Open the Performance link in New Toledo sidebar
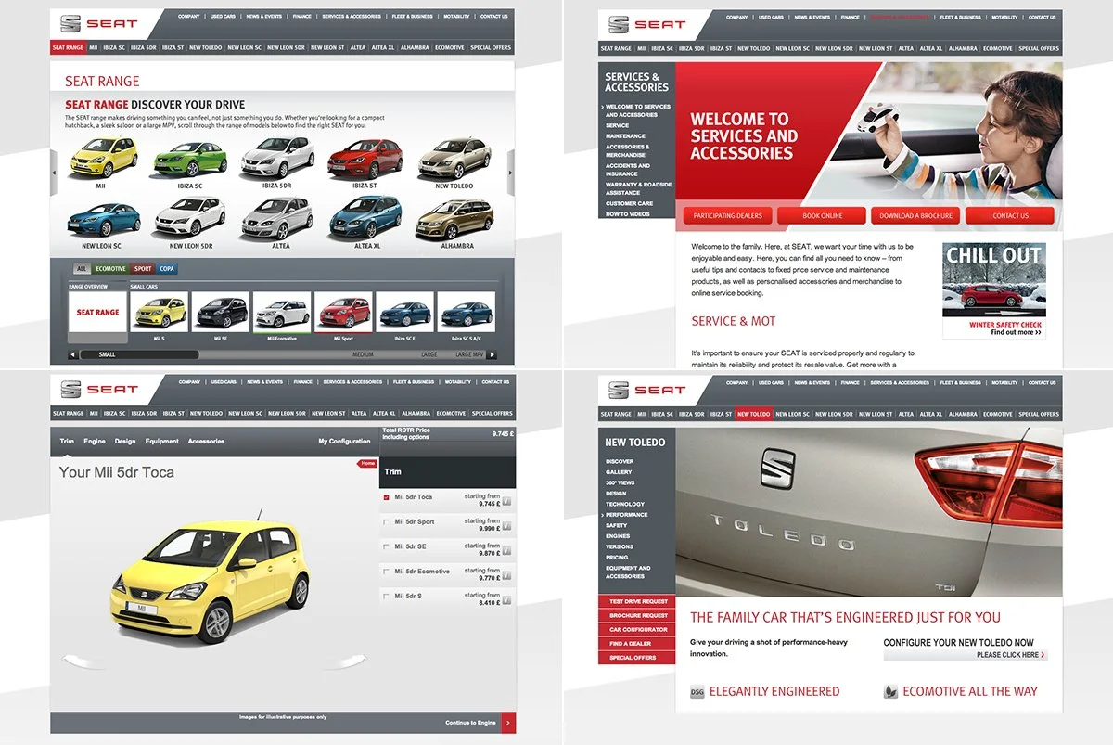The height and width of the screenshot is (745, 1113). [x=627, y=515]
